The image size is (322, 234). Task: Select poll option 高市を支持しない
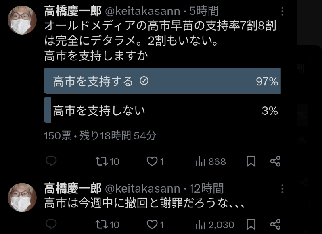(162, 110)
